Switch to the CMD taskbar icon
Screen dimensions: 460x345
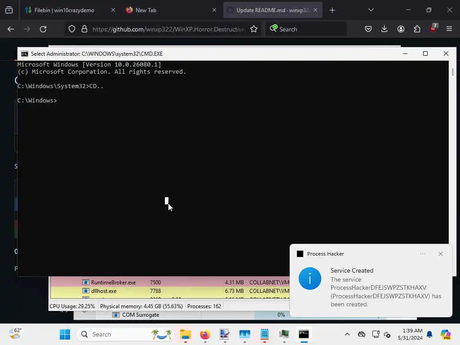pyautogui.click(x=304, y=334)
